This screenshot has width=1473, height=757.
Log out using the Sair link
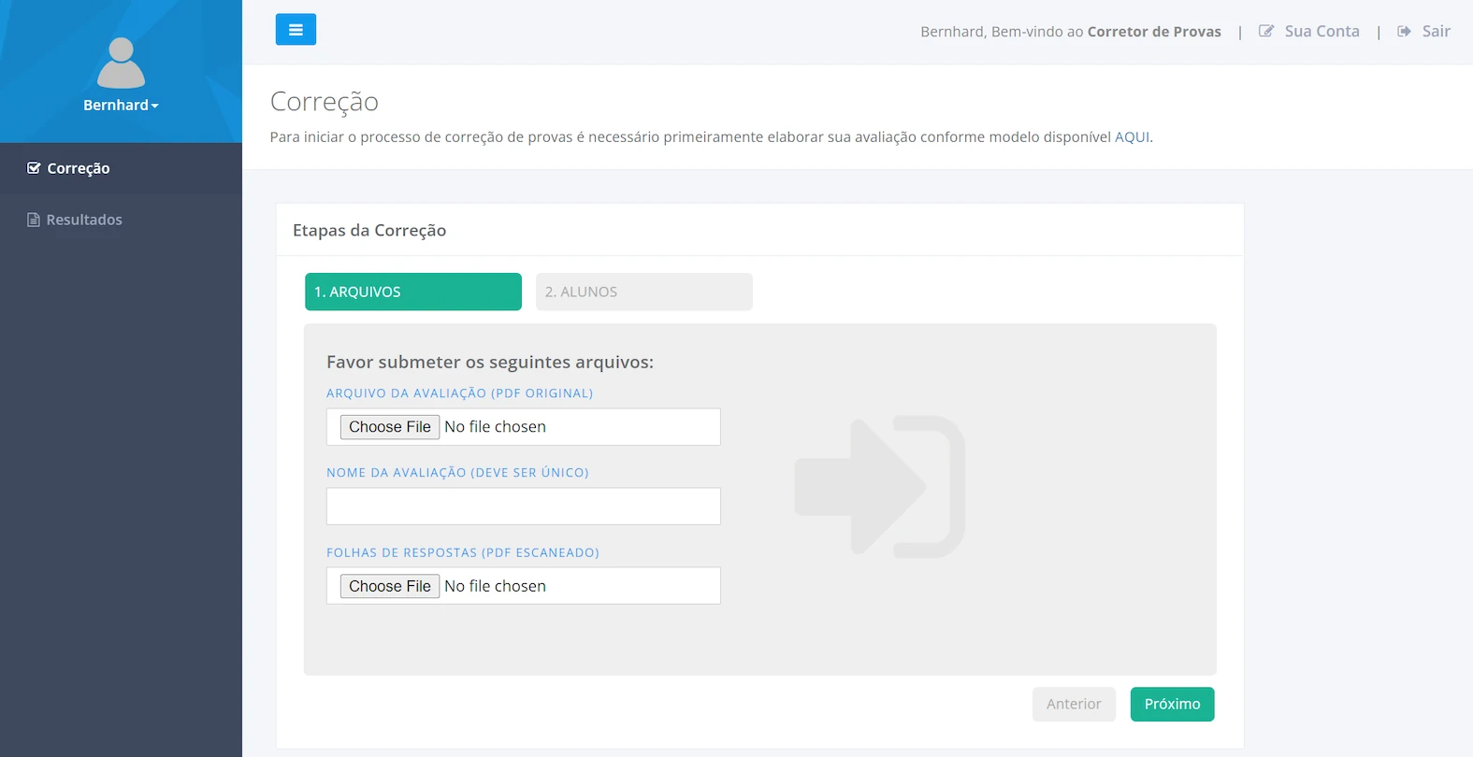[1436, 32]
